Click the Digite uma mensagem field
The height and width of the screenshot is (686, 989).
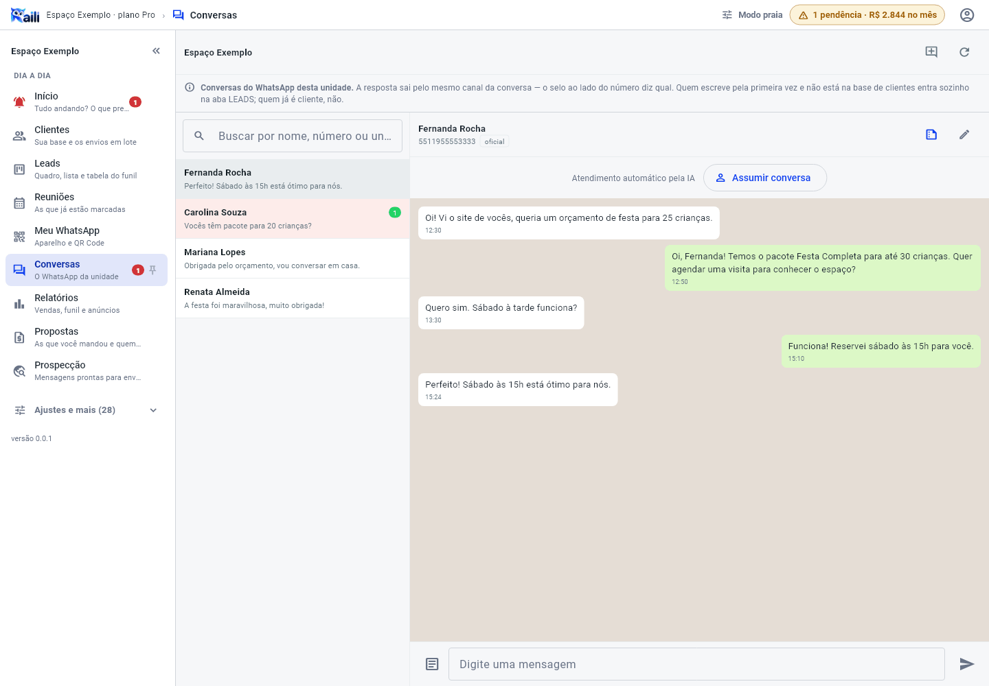tap(696, 664)
